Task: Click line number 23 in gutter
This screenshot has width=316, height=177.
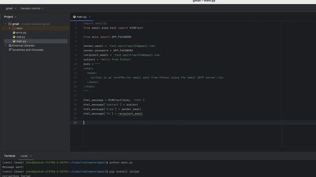Action: click(75, 123)
